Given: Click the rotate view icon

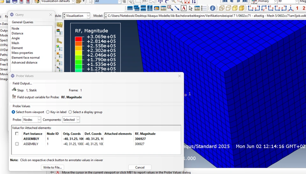Looking at the screenshot, I should click(167, 2).
